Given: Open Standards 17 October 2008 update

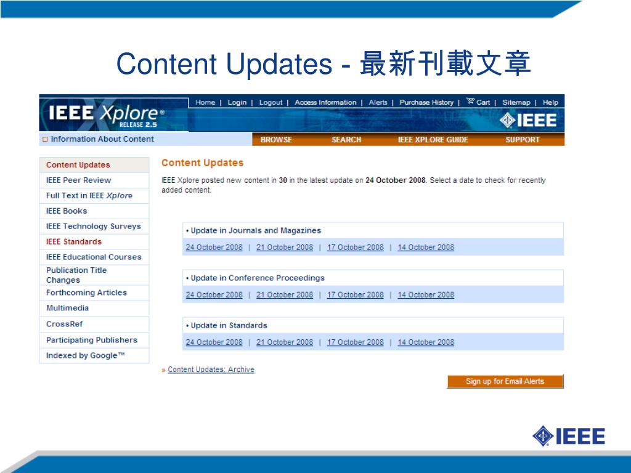Looking at the screenshot, I should (x=356, y=342).
